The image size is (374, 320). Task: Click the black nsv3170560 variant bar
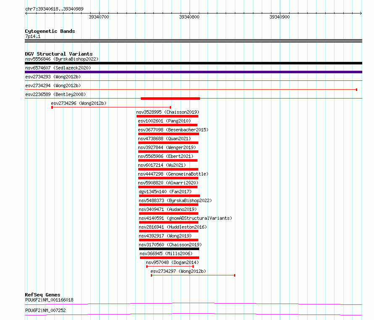click(x=169, y=249)
